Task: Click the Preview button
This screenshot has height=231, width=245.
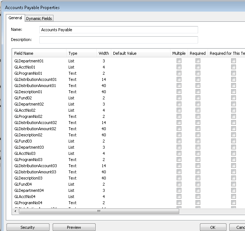Action: (x=74, y=227)
